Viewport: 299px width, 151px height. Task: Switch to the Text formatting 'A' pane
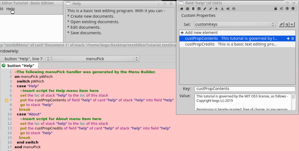click(x=222, y=9)
